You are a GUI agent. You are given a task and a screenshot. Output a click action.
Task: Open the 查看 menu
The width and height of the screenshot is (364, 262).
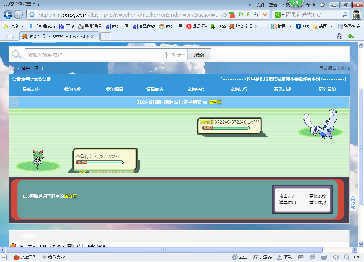(x=273, y=5)
